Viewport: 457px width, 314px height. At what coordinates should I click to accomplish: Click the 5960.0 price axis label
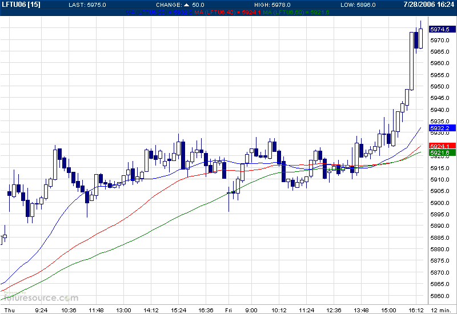click(x=440, y=63)
